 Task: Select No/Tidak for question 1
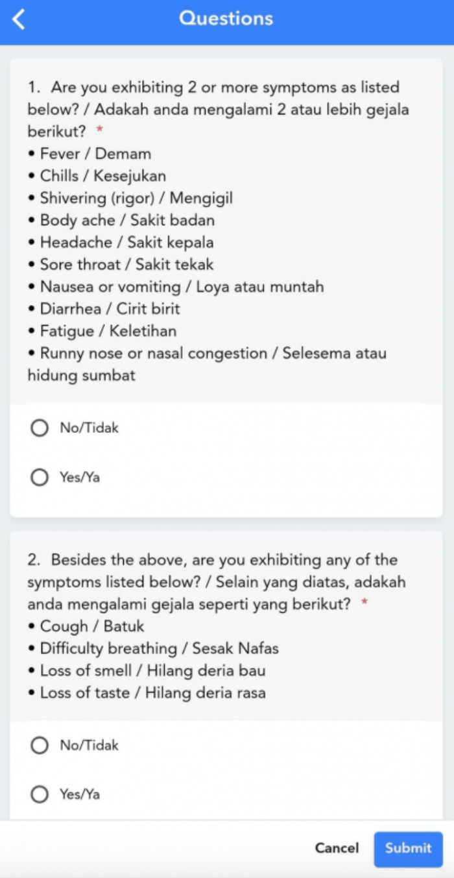coord(40,428)
